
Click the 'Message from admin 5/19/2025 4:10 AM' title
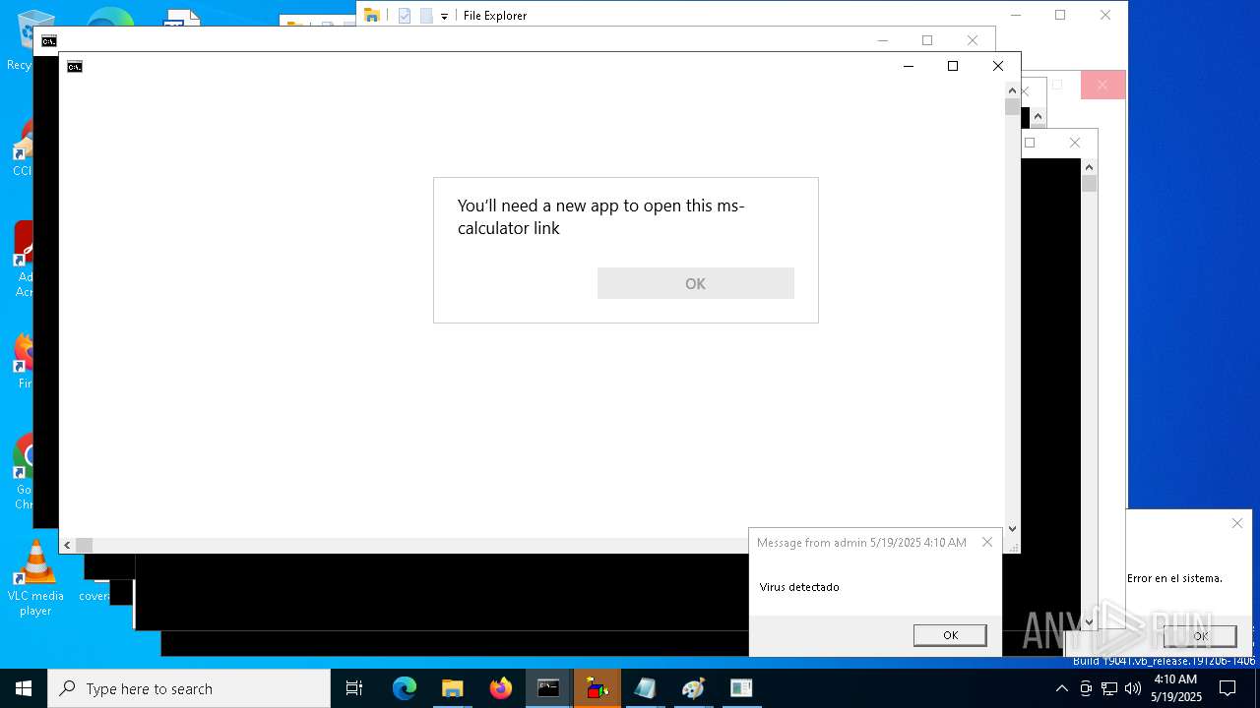[x=861, y=543]
